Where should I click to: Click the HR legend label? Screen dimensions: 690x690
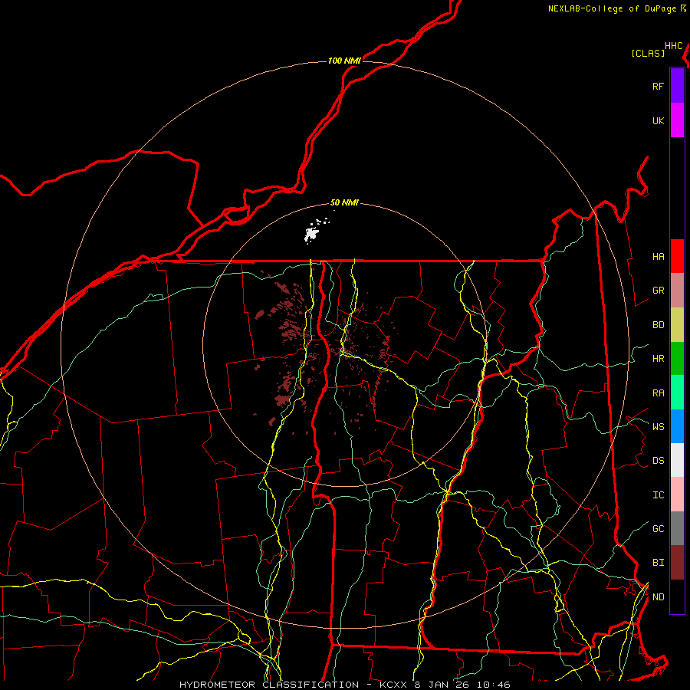click(658, 359)
